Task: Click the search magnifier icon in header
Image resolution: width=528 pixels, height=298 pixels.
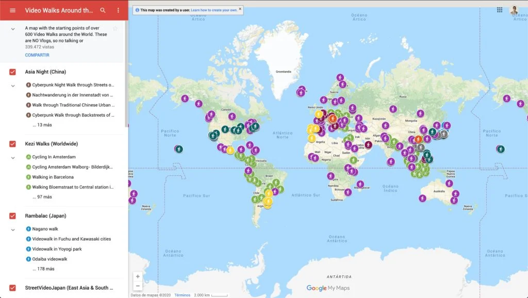Action: pos(103,10)
